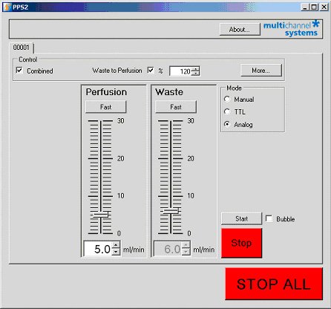This screenshot has height=309, width=331.
Task: Select TTL mode
Action: pyautogui.click(x=227, y=111)
